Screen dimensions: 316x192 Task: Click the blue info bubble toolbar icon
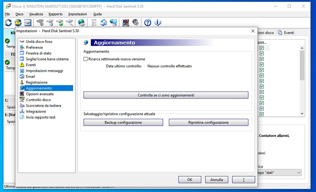[158, 22]
